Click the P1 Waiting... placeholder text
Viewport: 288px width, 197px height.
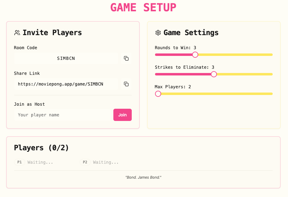pos(40,162)
